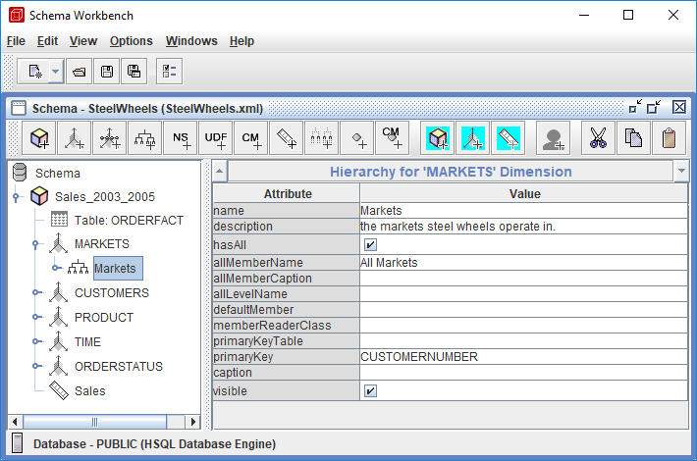Click the Paste clipboard icon

(x=669, y=138)
